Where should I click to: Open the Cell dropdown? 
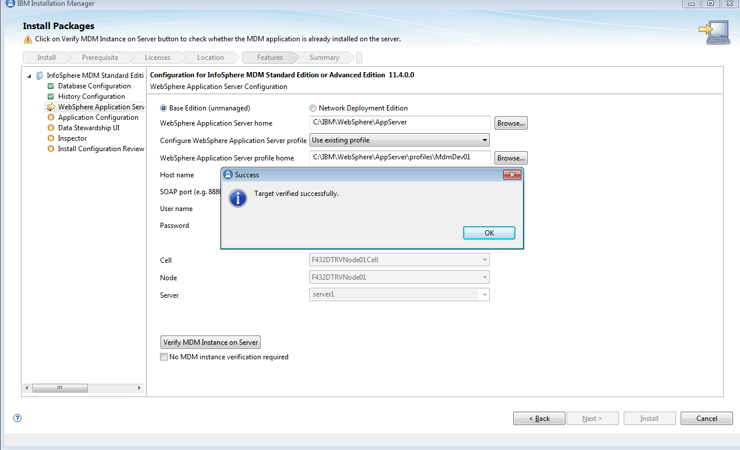coord(399,260)
